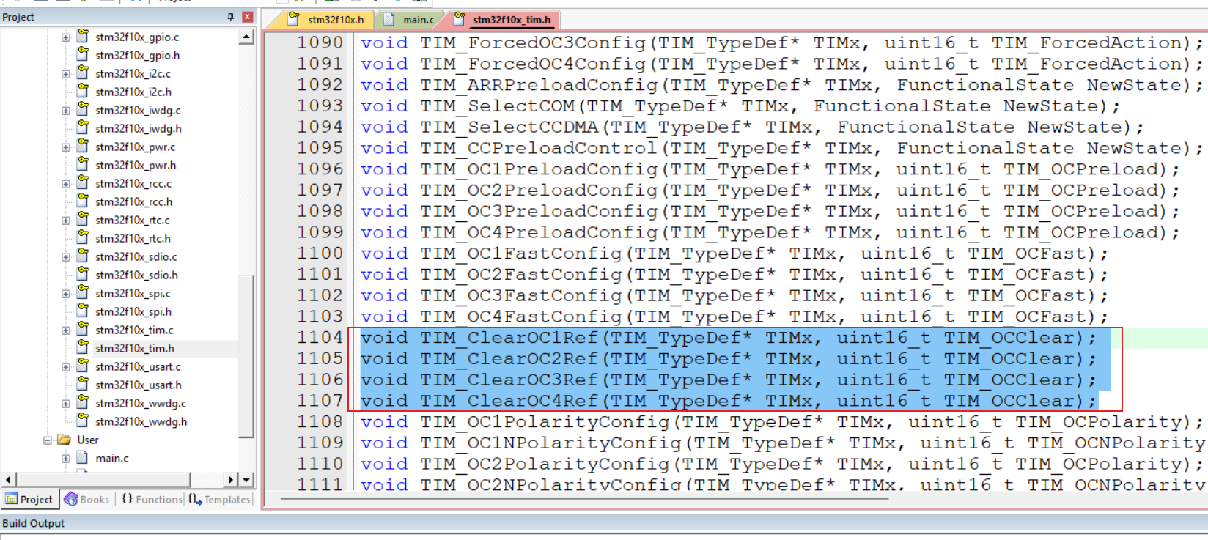
Task: Expand the stm32f10x_spi.c tree node
Action: [66, 294]
